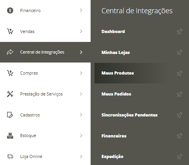Click the share arrow icon for Central de Integrações
Image resolution: width=189 pixels, height=165 pixels.
(x=10, y=52)
